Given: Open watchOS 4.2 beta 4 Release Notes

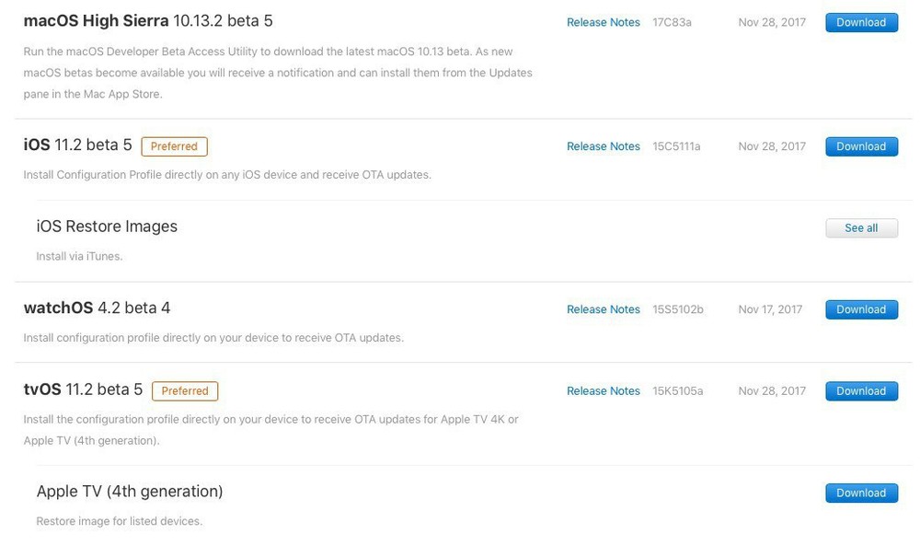Looking at the screenshot, I should [603, 309].
